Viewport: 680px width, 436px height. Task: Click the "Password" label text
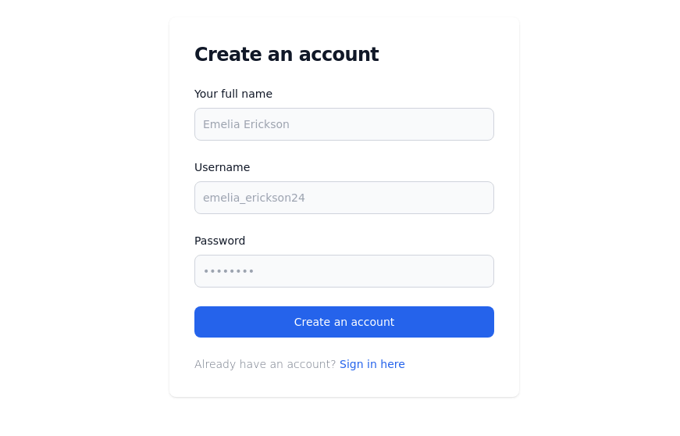click(x=219, y=241)
